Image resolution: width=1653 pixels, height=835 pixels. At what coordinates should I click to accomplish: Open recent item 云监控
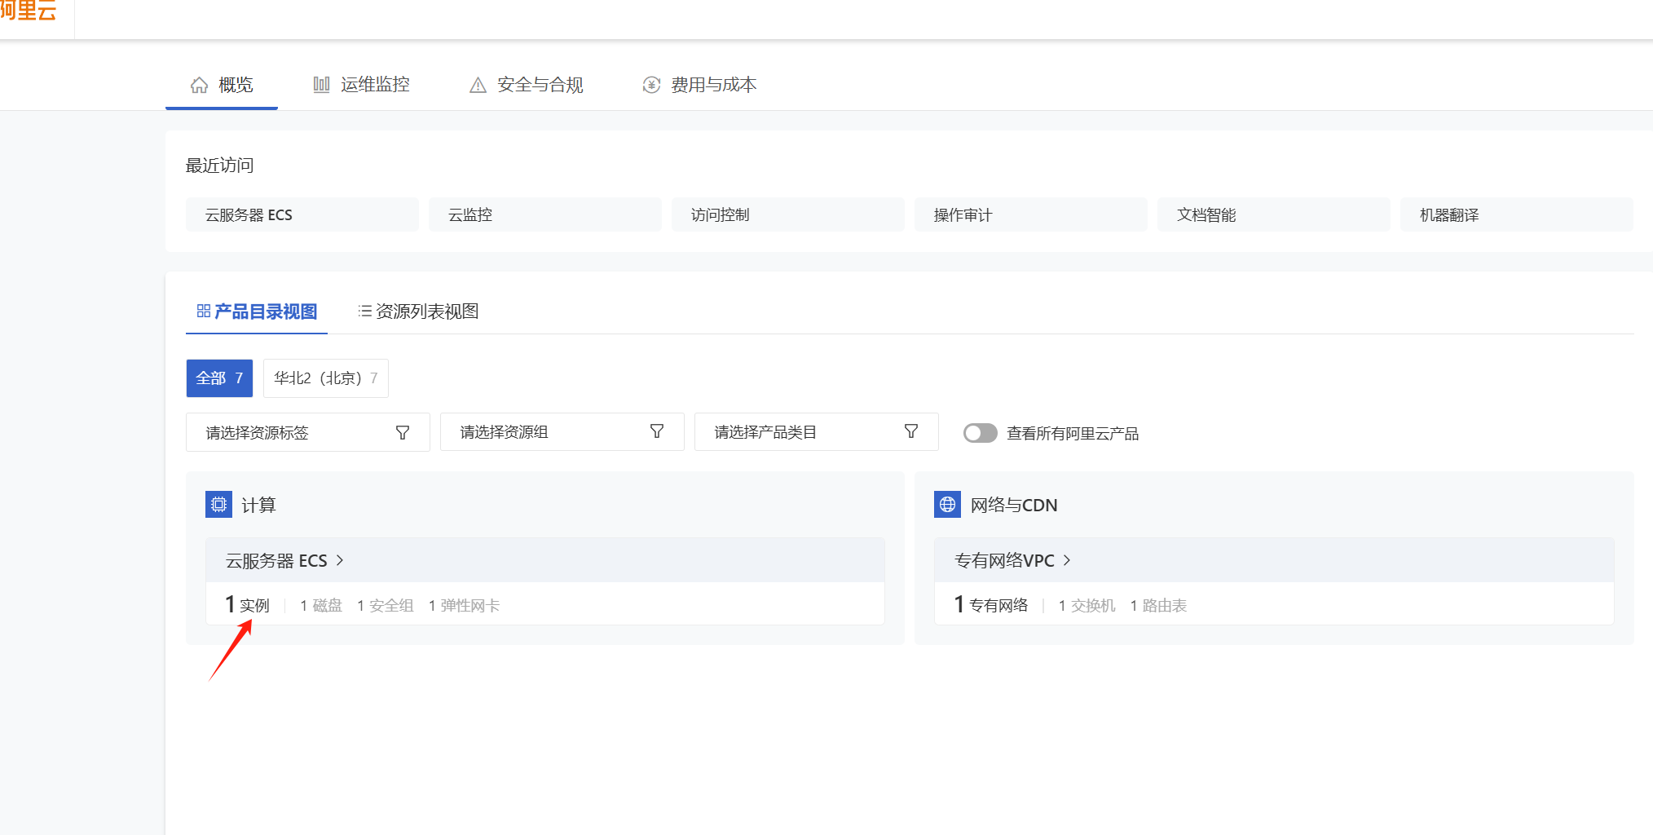[545, 214]
